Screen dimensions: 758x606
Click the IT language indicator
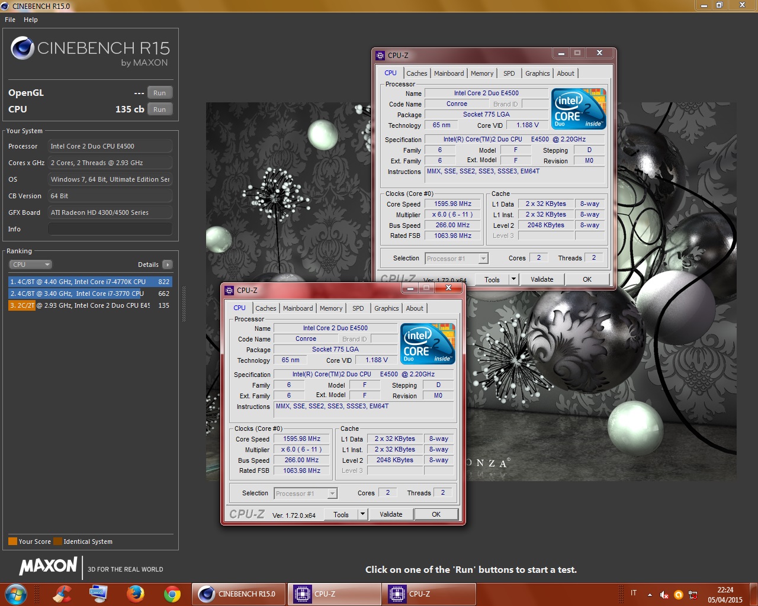coord(634,593)
